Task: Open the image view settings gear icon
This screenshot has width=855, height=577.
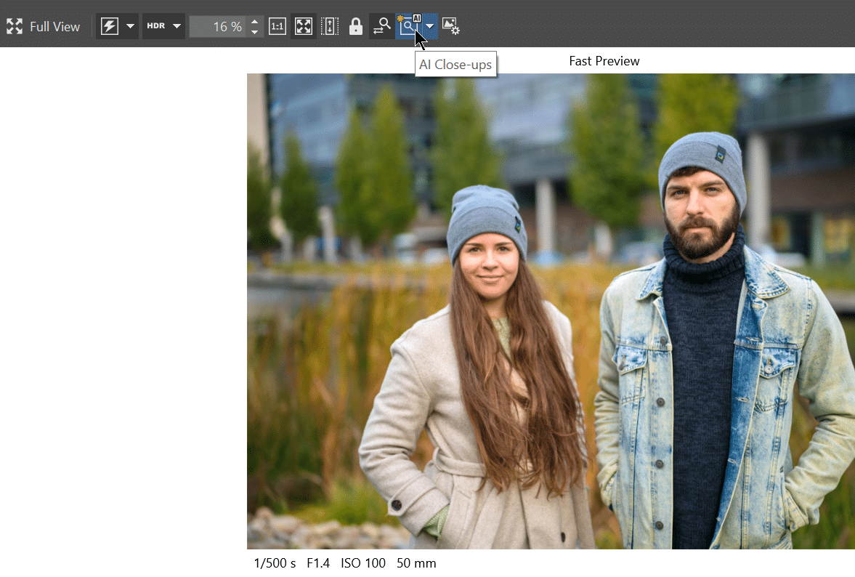Action: 451,27
